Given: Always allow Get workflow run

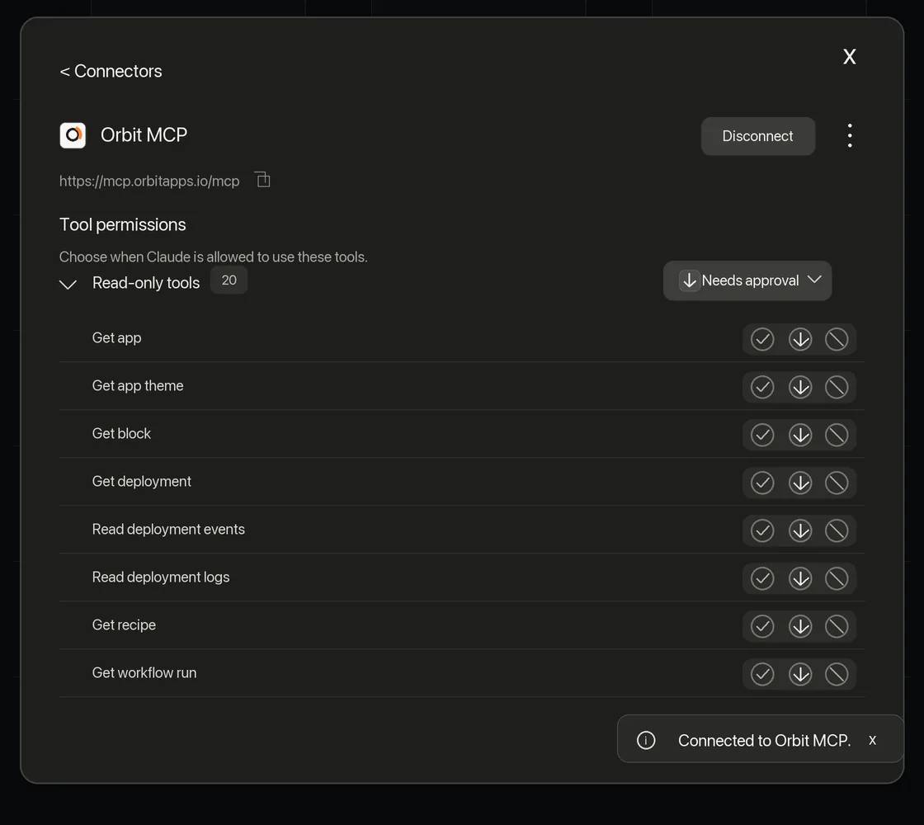Looking at the screenshot, I should coord(762,673).
